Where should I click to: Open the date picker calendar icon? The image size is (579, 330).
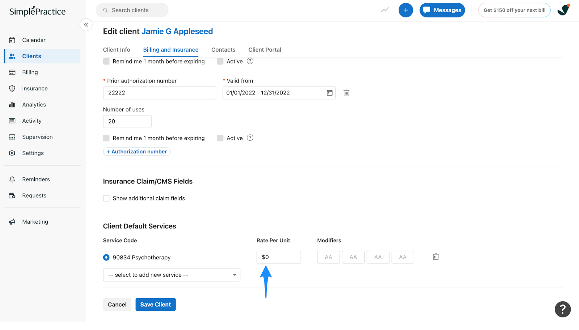point(330,93)
